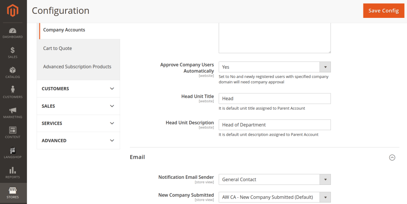The height and width of the screenshot is (204, 407).
Task: Open the Stores sidebar menu
Action: pos(13,193)
